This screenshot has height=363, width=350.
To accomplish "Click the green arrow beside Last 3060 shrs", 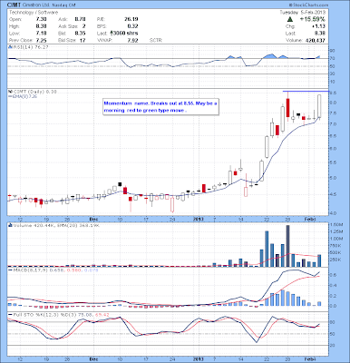I will 112,34.
